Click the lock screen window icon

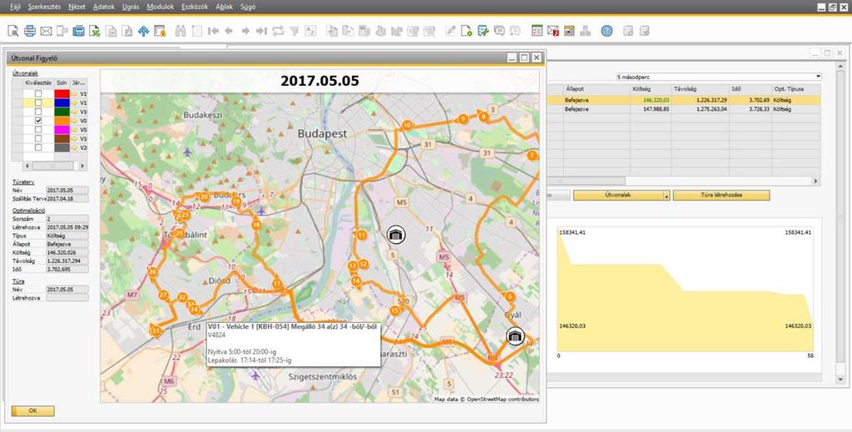(160, 31)
